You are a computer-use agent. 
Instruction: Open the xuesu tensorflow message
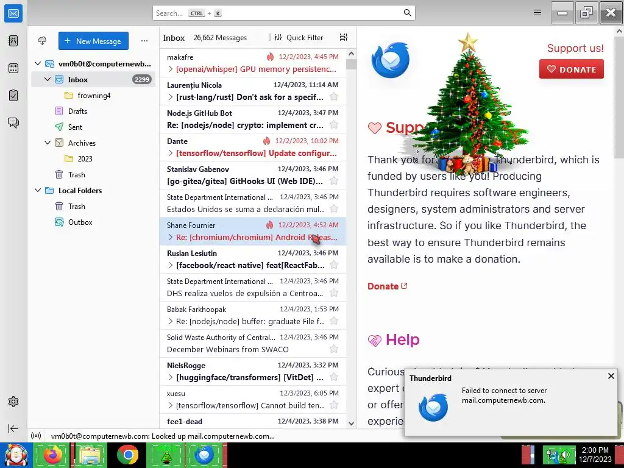pos(253,400)
